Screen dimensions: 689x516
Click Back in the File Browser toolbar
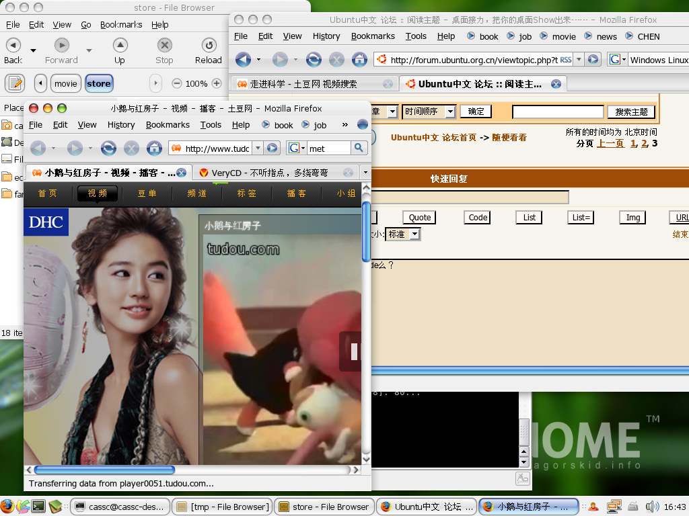13,51
